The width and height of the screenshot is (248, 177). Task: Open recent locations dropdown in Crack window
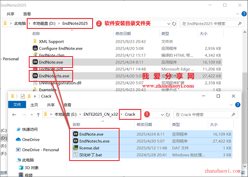pyautogui.click(x=32, y=115)
